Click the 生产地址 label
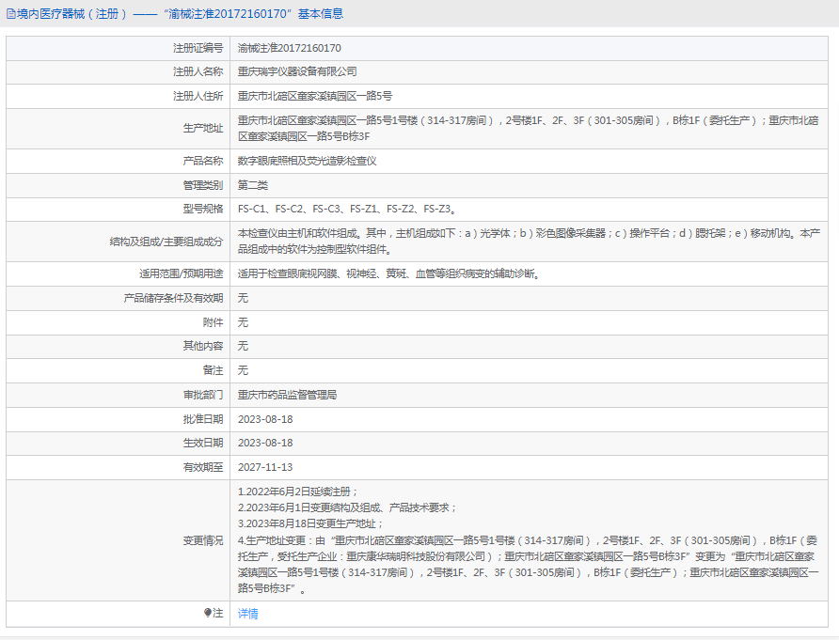 203,129
